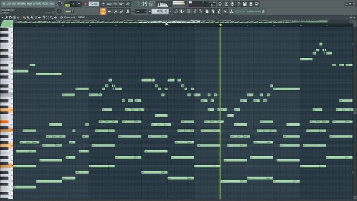Viewport: 357px width, 201px height.
Task: Open piano roll options menu arrow
Action: tap(2, 17)
